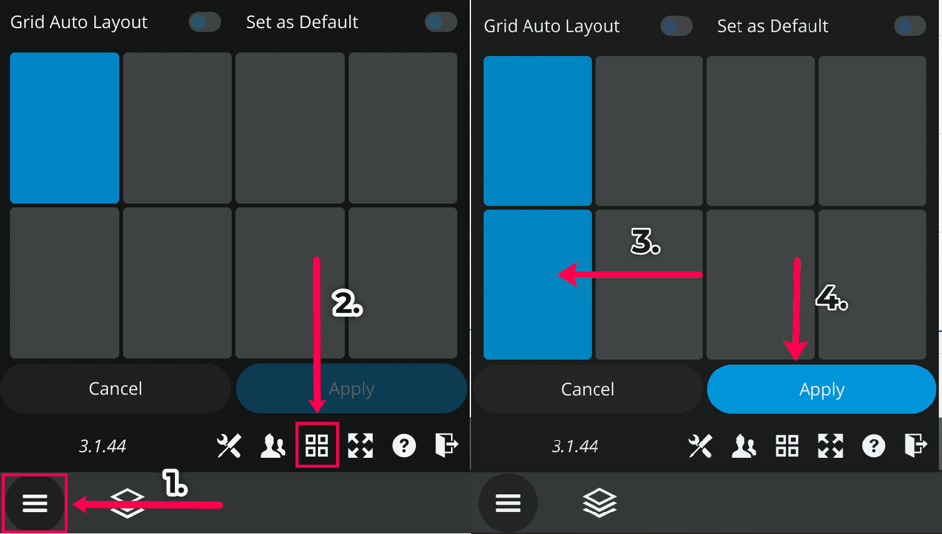The image size is (942, 534).
Task: Expand the left hamburger menu panel
Action: [x=36, y=503]
